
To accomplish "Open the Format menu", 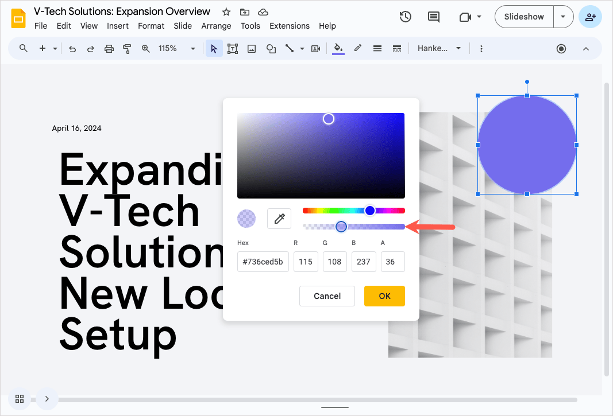I will pyautogui.click(x=151, y=26).
